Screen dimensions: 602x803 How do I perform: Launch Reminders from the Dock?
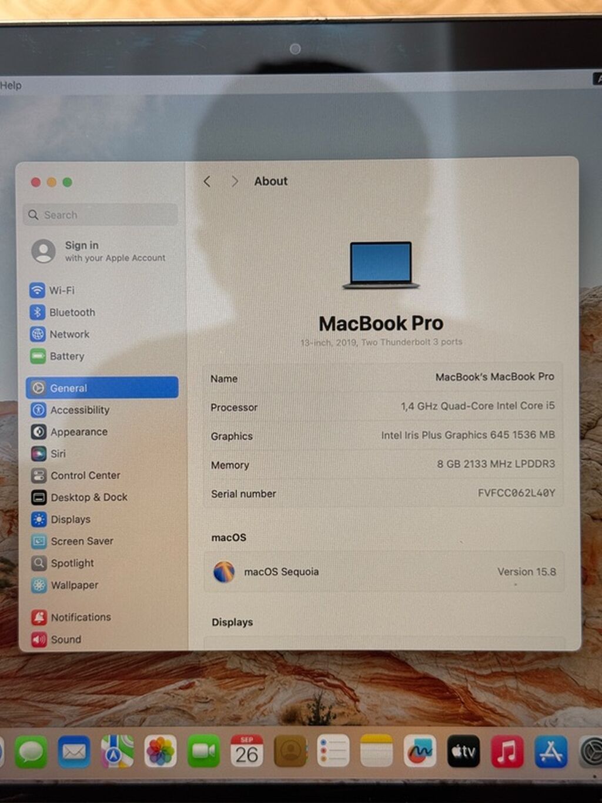(333, 751)
